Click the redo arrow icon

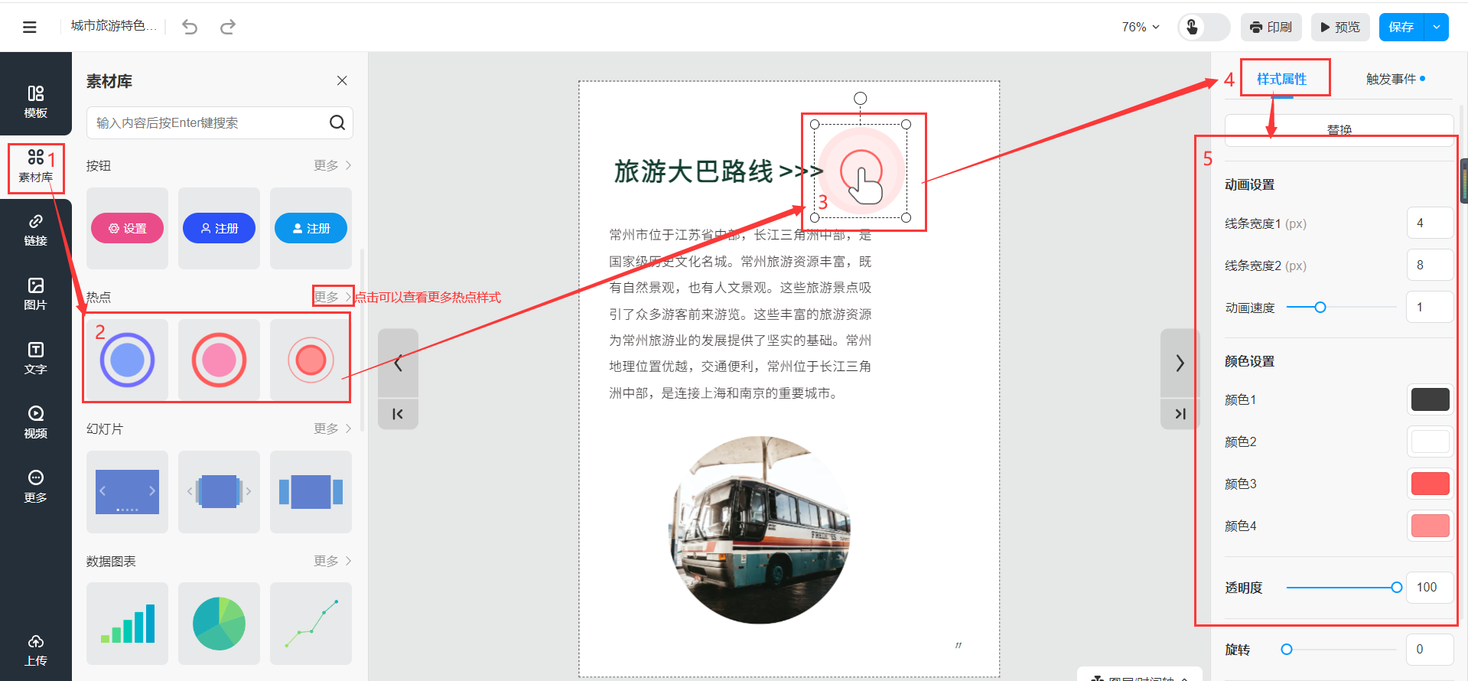(227, 28)
